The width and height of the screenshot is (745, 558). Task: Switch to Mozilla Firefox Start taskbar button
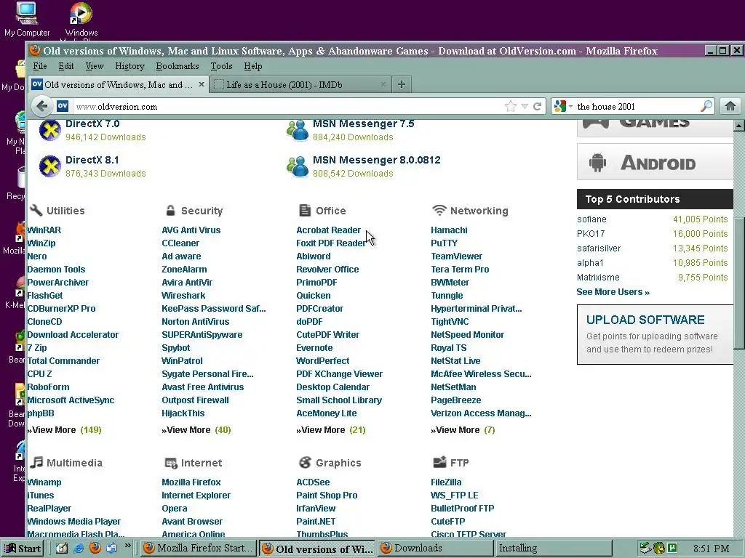click(199, 548)
